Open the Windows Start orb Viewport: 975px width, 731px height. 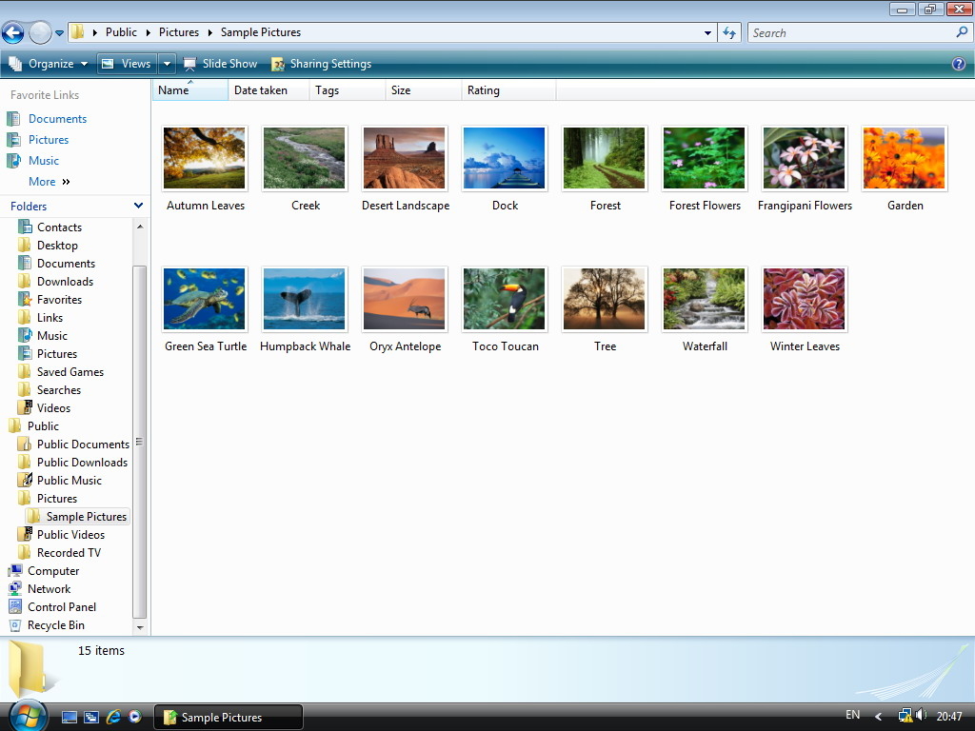click(28, 716)
